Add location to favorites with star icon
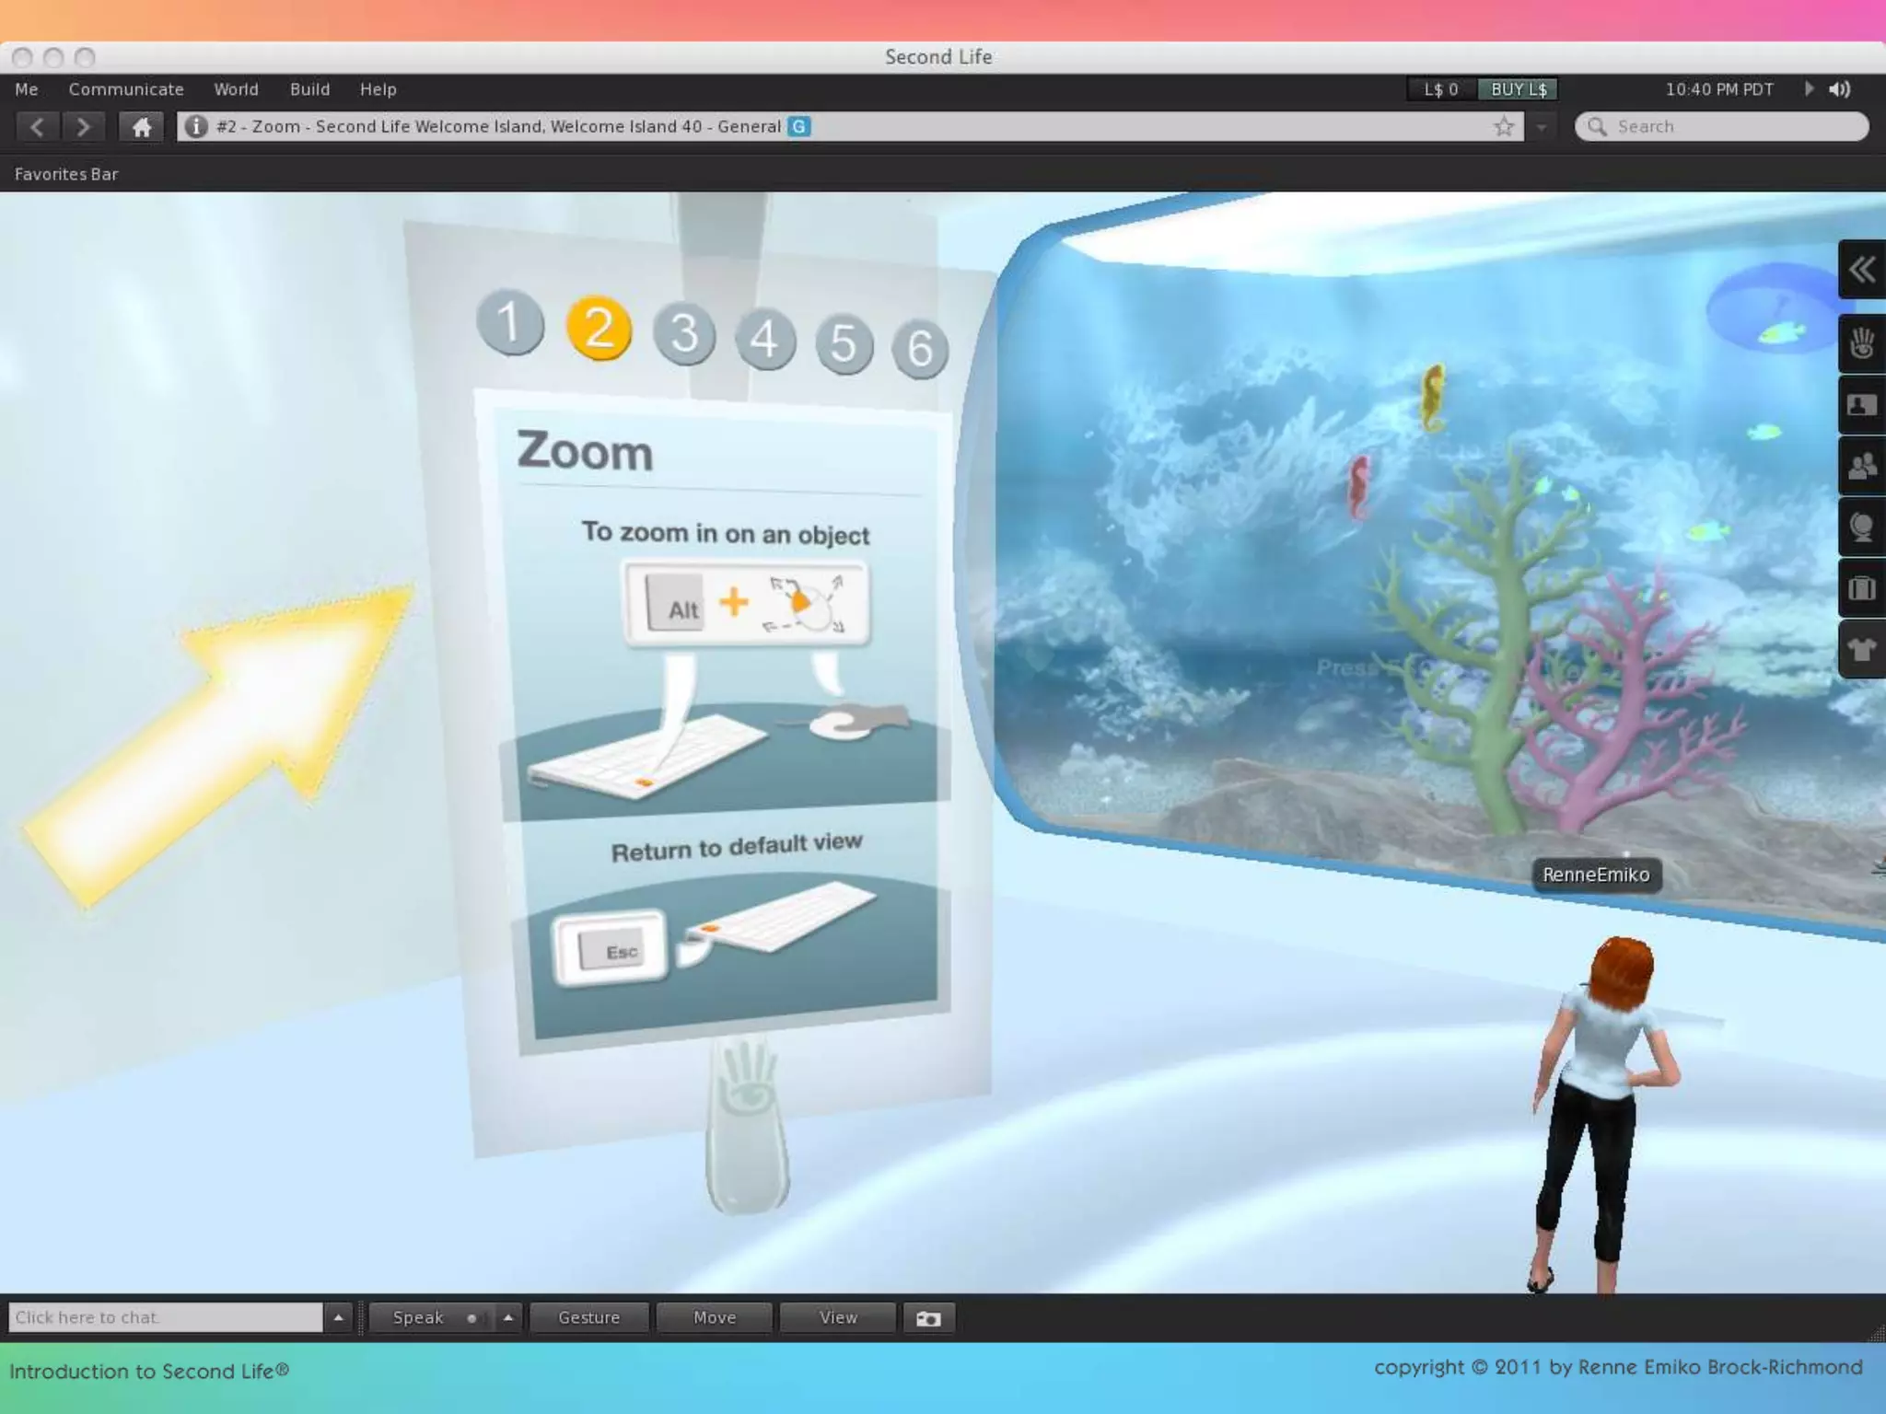The image size is (1886, 1414). [x=1504, y=127]
